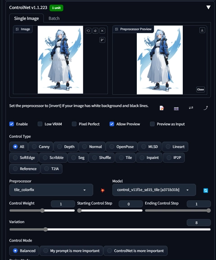This screenshot has width=216, height=260.
Task: Click the Variation value field showing 8
Action: [199, 223]
